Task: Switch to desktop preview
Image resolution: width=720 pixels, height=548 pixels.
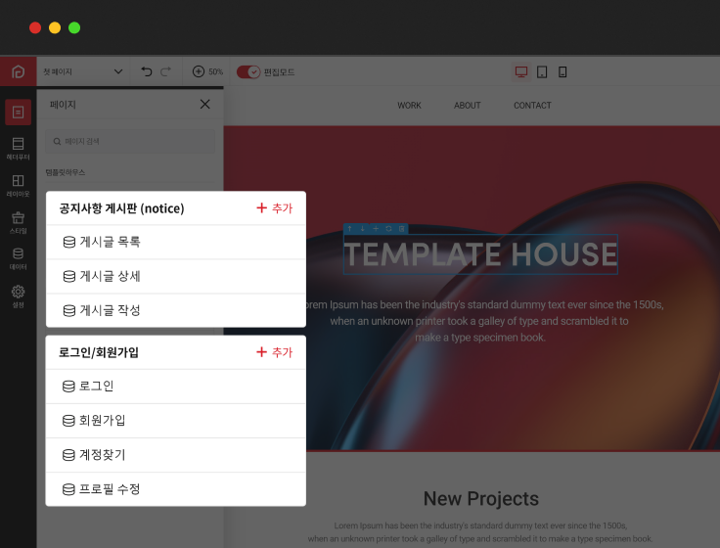Action: (521, 71)
